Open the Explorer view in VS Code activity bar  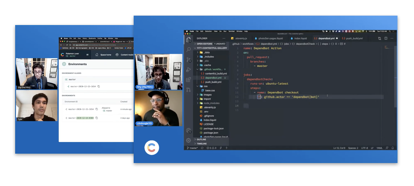pos(188,39)
